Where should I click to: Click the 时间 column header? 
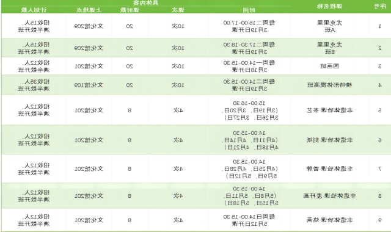click(249, 10)
